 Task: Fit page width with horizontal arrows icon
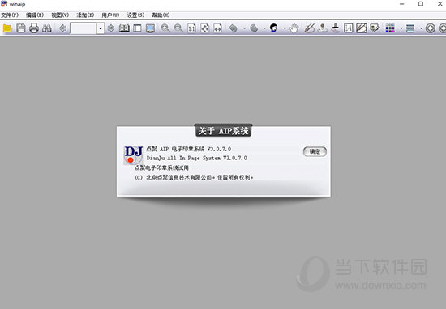pyautogui.click(x=217, y=28)
